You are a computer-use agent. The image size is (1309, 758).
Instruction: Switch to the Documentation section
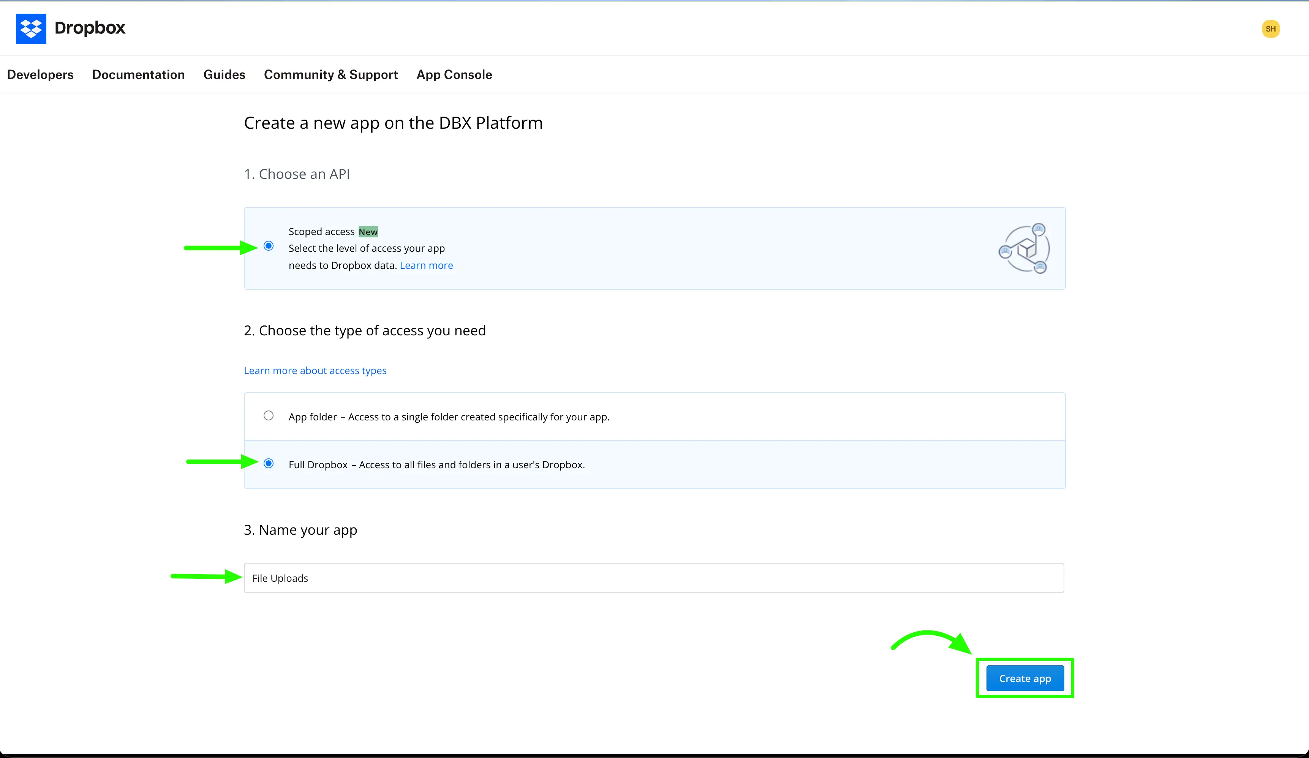[x=138, y=74]
